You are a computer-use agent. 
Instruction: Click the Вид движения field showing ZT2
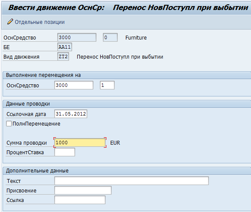click(x=63, y=56)
